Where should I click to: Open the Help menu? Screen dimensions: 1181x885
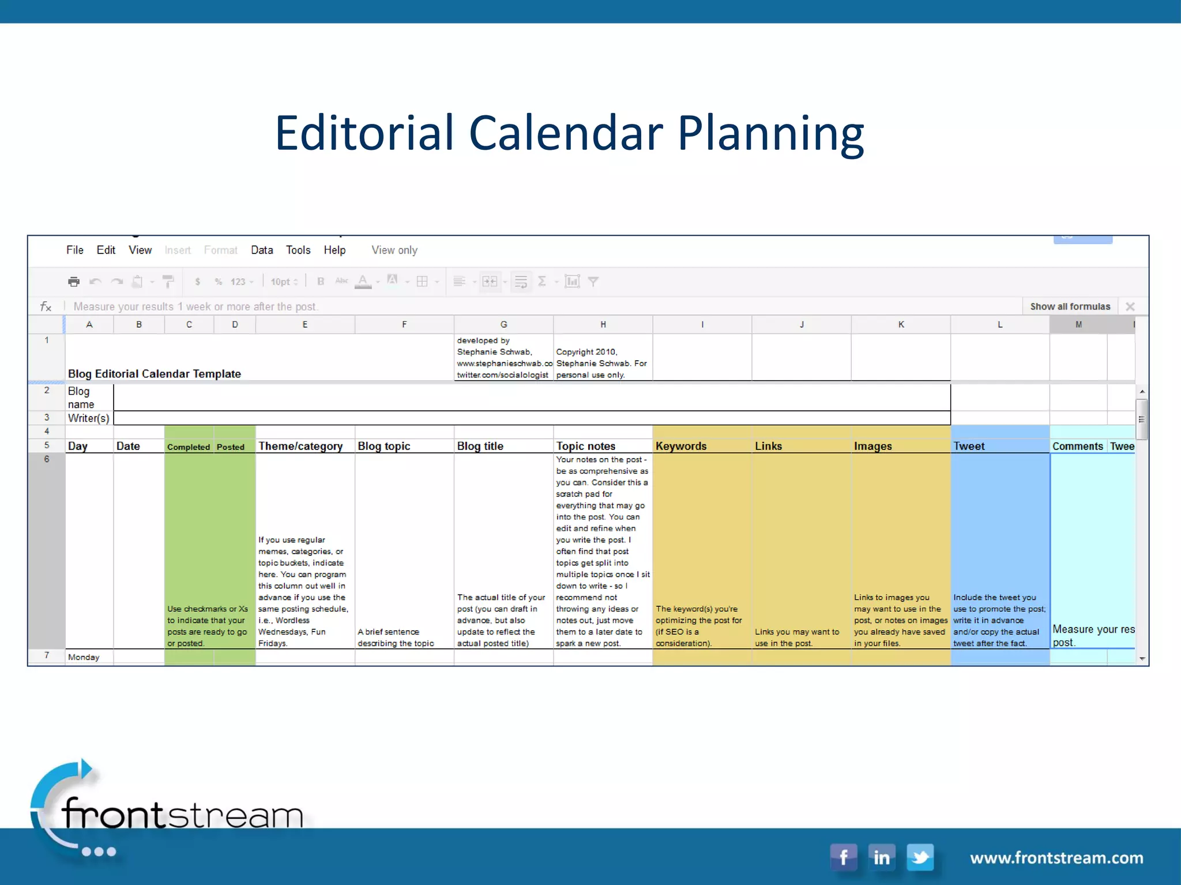[334, 250]
